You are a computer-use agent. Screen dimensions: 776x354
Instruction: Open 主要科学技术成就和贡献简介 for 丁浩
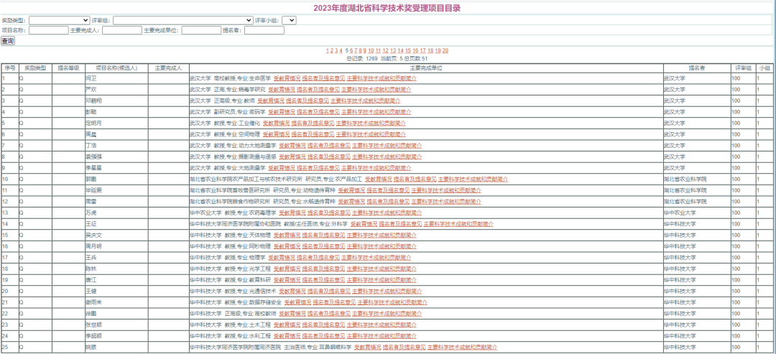point(387,145)
